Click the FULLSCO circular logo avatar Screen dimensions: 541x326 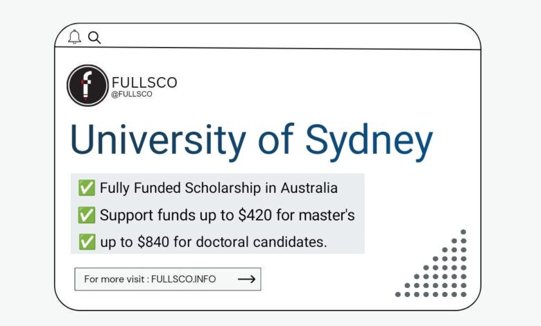87,85
